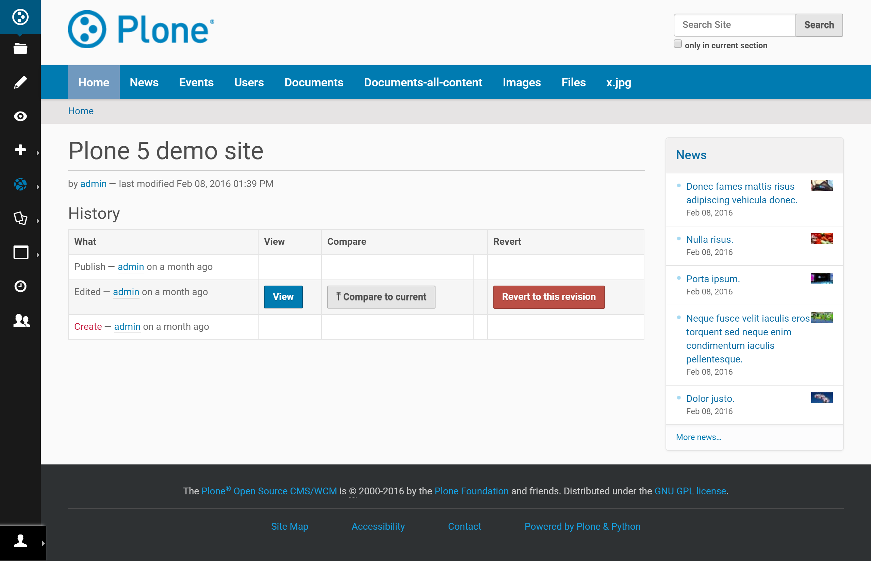
Task: Expand the arrow next to Display icon
Action: [x=38, y=255]
